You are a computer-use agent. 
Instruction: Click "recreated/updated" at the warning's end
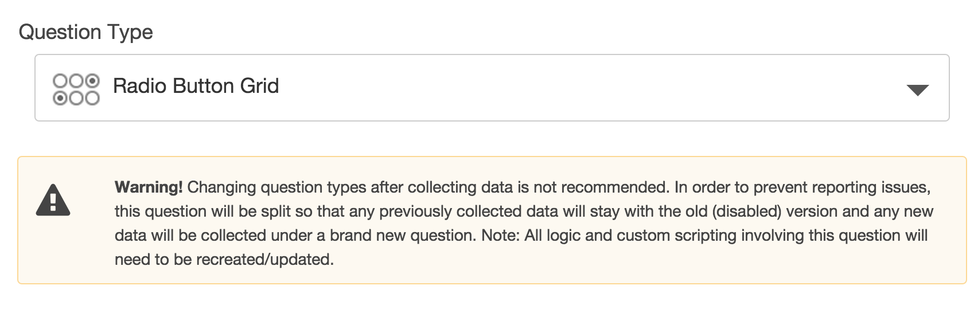point(264,260)
